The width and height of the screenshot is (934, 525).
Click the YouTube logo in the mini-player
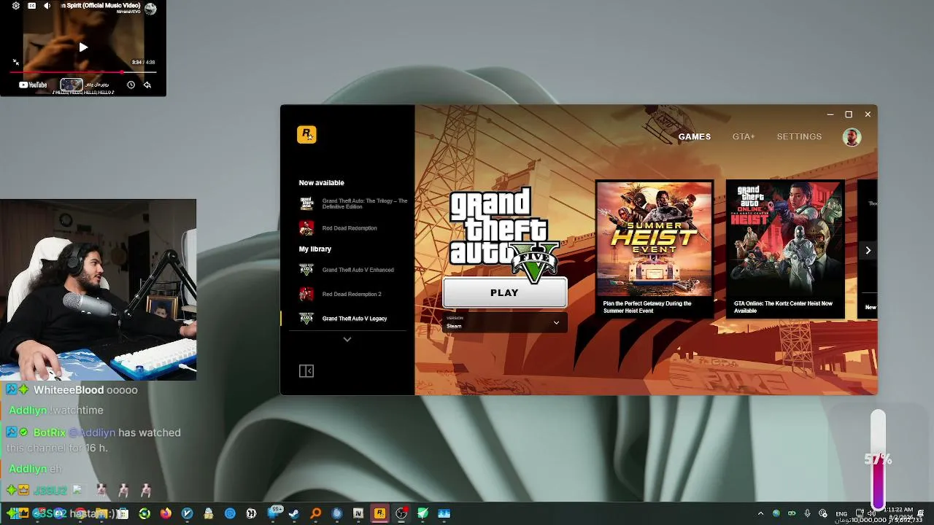(33, 85)
